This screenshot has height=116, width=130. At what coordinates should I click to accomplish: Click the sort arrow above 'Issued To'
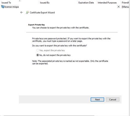coord(20,1)
